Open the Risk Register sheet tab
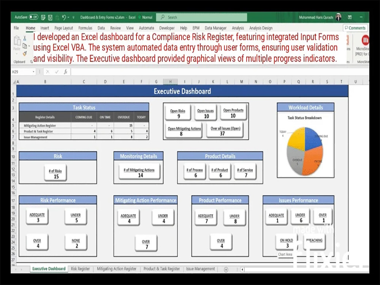The width and height of the screenshot is (380, 285). pyautogui.click(x=80, y=269)
